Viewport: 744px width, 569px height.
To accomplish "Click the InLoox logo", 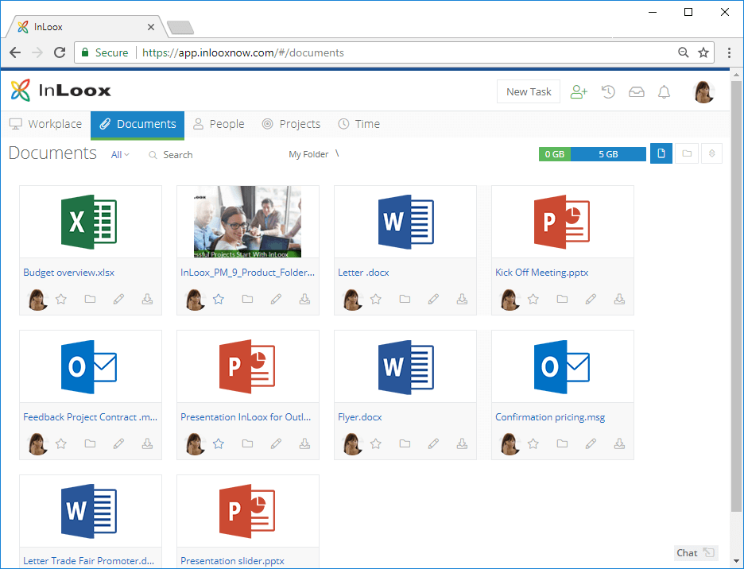I will coord(60,90).
